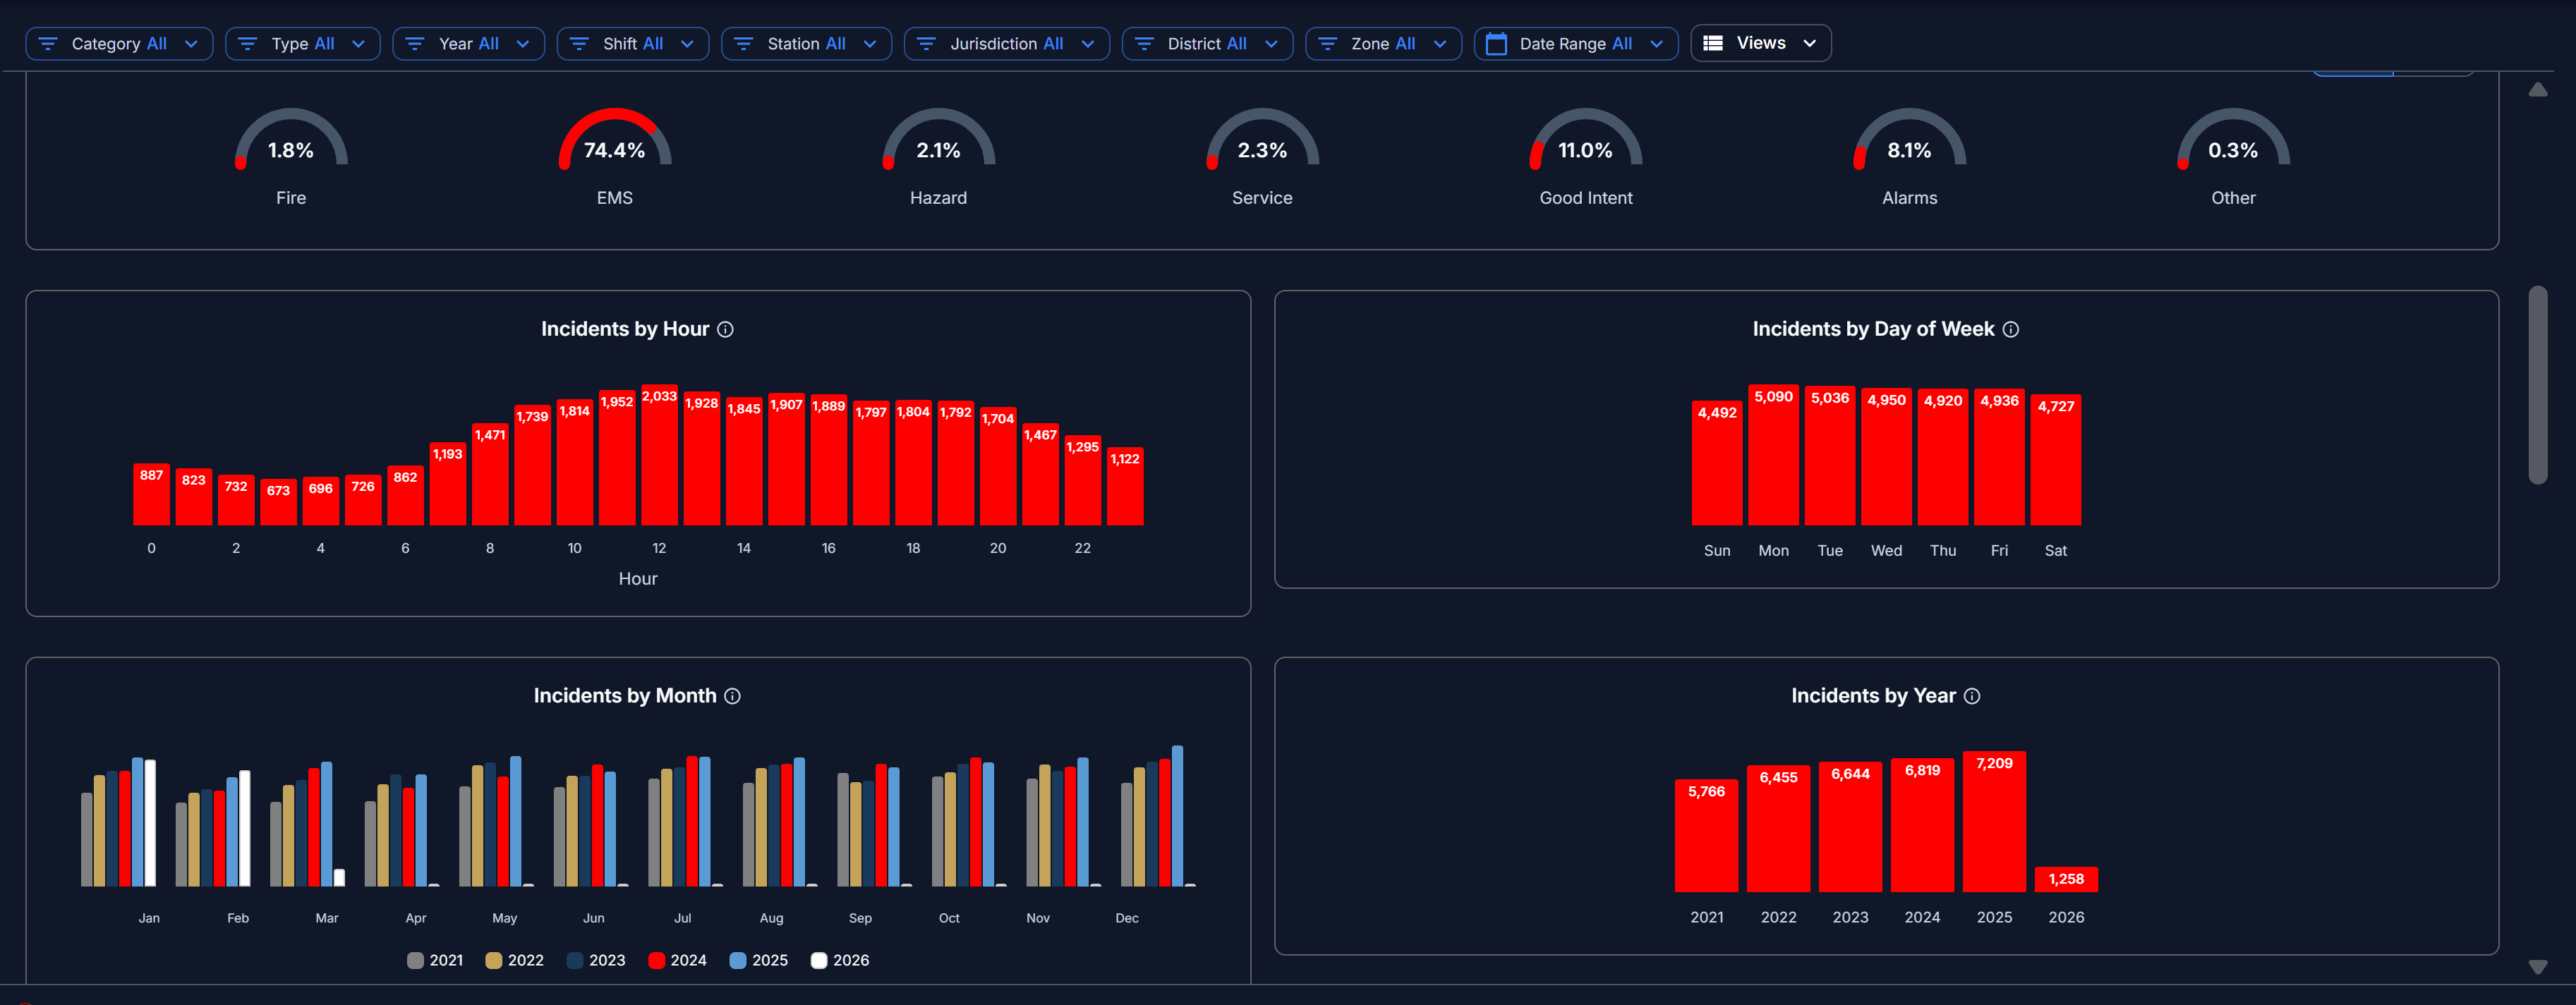Click info icon beside Incidents by Year
Image resolution: width=2576 pixels, height=1005 pixels.
pyautogui.click(x=1971, y=696)
